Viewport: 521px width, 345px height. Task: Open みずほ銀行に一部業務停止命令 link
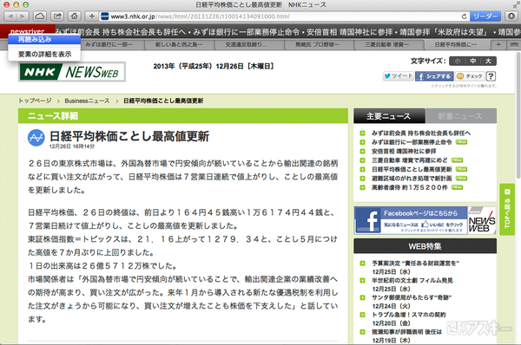point(412,142)
